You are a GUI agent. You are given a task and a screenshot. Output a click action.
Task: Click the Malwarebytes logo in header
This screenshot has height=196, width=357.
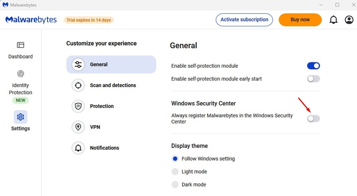pyautogui.click(x=32, y=20)
